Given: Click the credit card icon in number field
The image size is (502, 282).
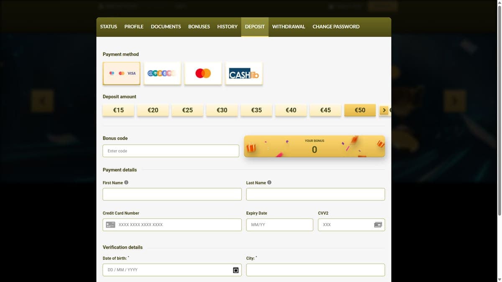Looking at the screenshot, I should [110, 225].
